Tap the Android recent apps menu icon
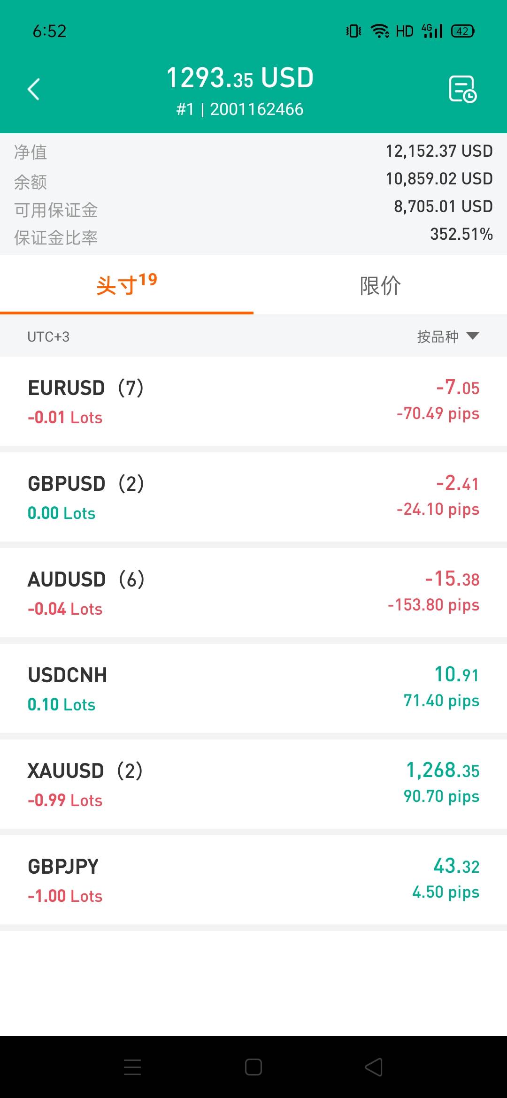Screen dimensions: 507x1098 132,1067
